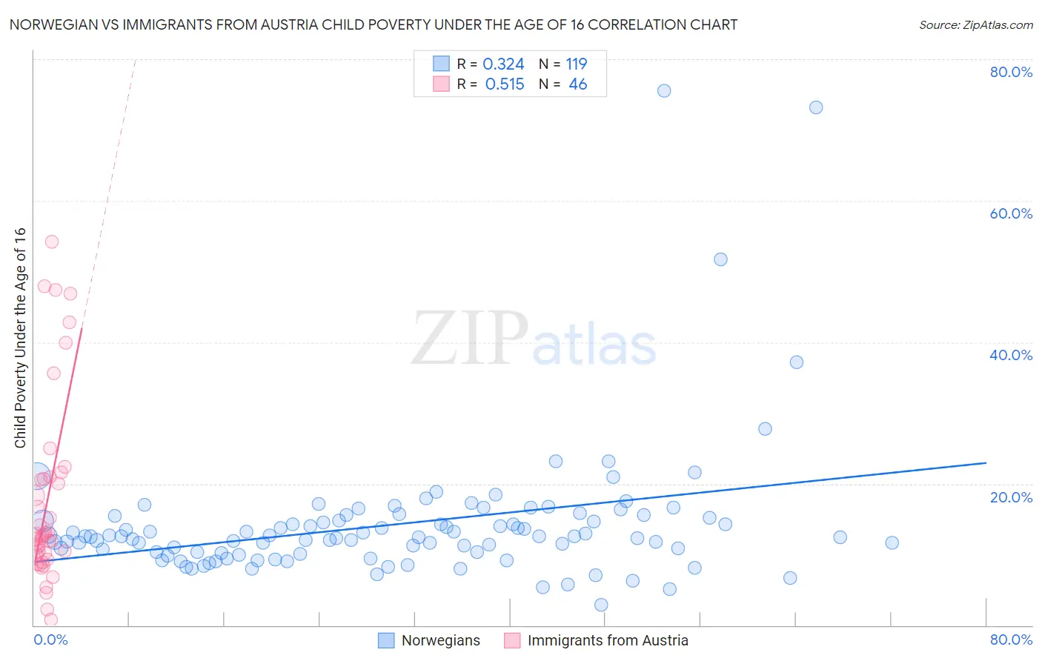Select the Immigrants from Austria legend label

point(608,640)
